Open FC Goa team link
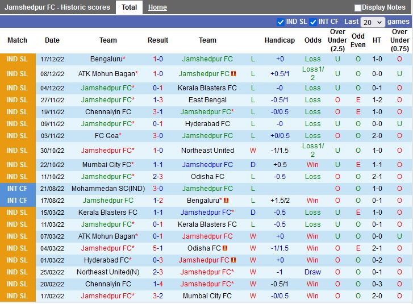The height and width of the screenshot is (304, 413). pyautogui.click(x=106, y=136)
